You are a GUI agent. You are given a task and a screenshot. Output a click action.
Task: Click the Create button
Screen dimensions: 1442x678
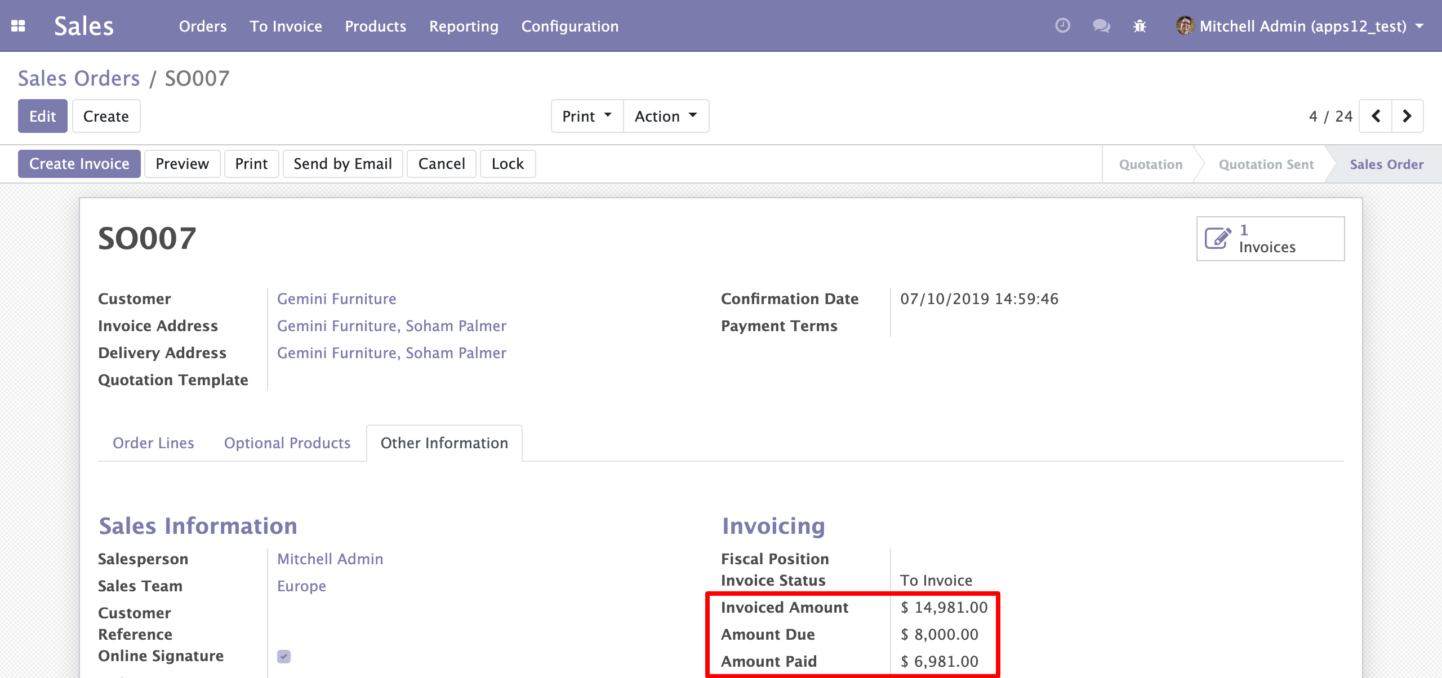click(106, 116)
